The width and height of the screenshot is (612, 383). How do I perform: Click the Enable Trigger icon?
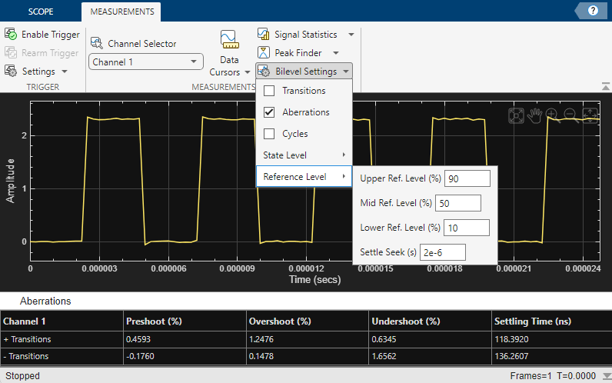(x=12, y=35)
